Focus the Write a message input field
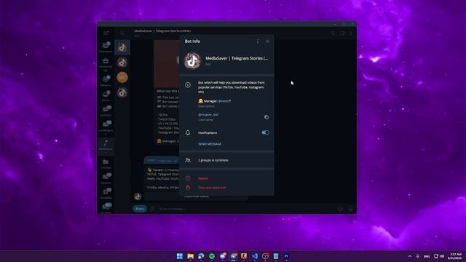The width and height of the screenshot is (466, 262). (246, 209)
